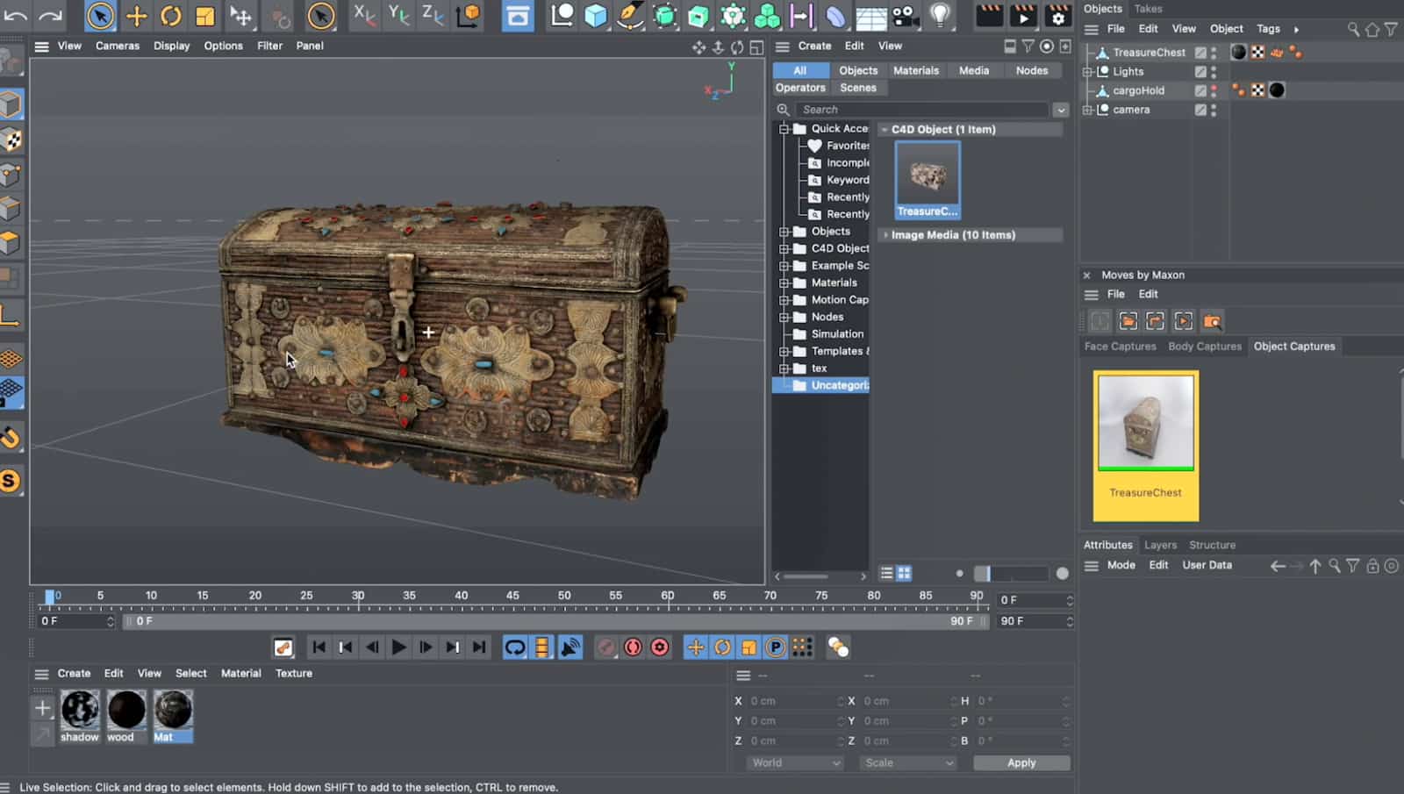Select the wood material thumbnail
1404x794 pixels.
pyautogui.click(x=126, y=710)
